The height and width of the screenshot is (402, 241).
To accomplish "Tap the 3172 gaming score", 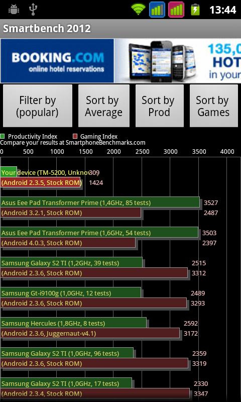I will [x=191, y=334].
